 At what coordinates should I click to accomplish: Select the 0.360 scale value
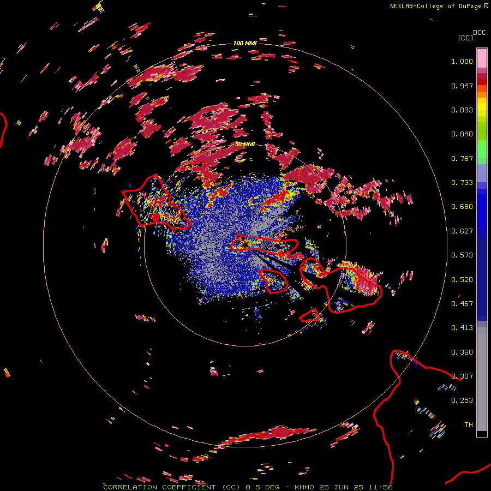[x=462, y=352]
